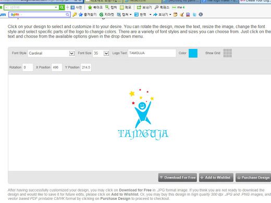The width and height of the screenshot is (271, 203).
Task: Expand the Naver search box dropdown arrow
Action: coord(56,7)
